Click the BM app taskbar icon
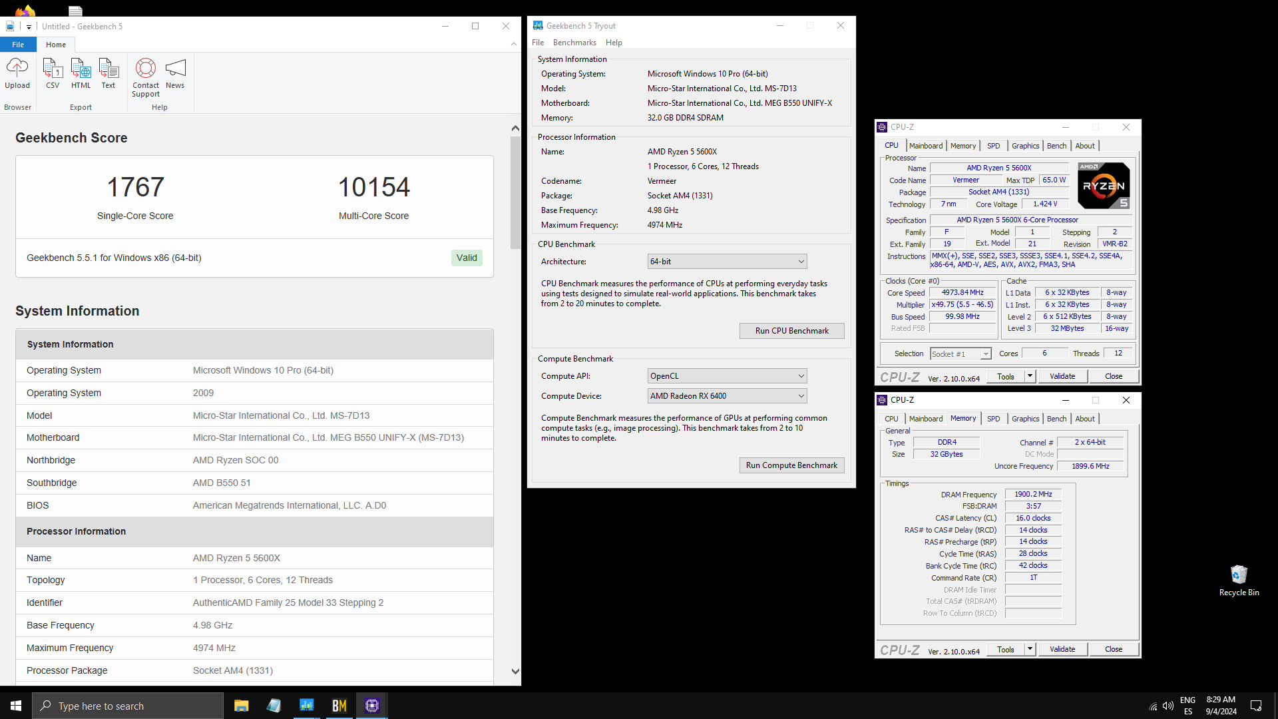The image size is (1278, 719). (339, 706)
